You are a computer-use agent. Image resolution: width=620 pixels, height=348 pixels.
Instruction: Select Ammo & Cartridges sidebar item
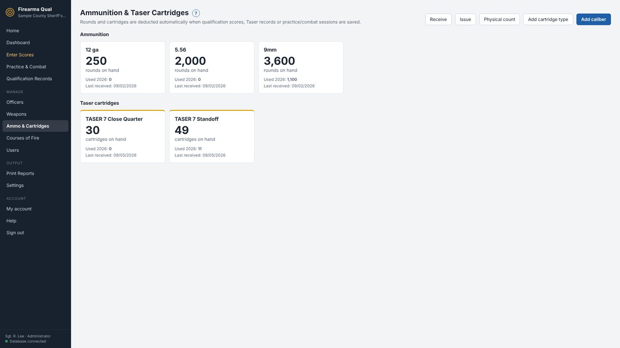click(x=35, y=126)
